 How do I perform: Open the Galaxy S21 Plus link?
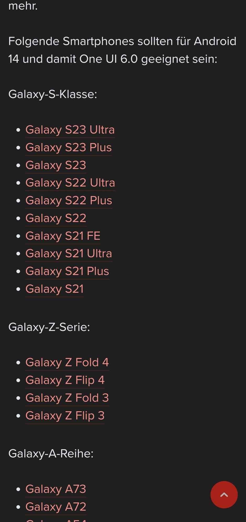tap(67, 271)
